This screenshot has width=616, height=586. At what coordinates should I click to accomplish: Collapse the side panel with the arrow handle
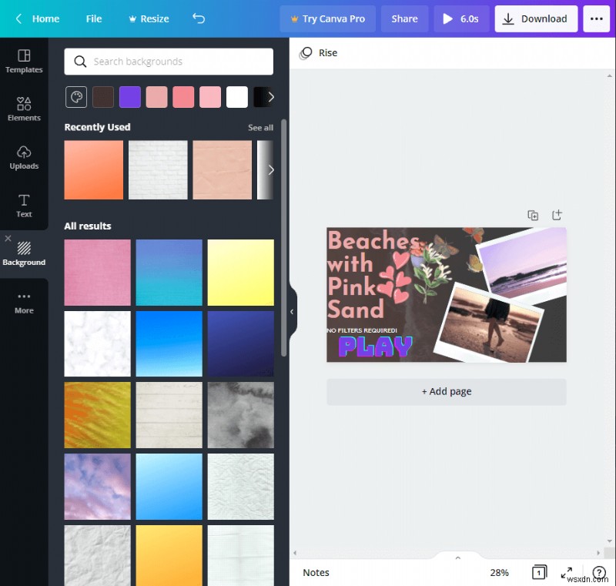pyautogui.click(x=292, y=312)
